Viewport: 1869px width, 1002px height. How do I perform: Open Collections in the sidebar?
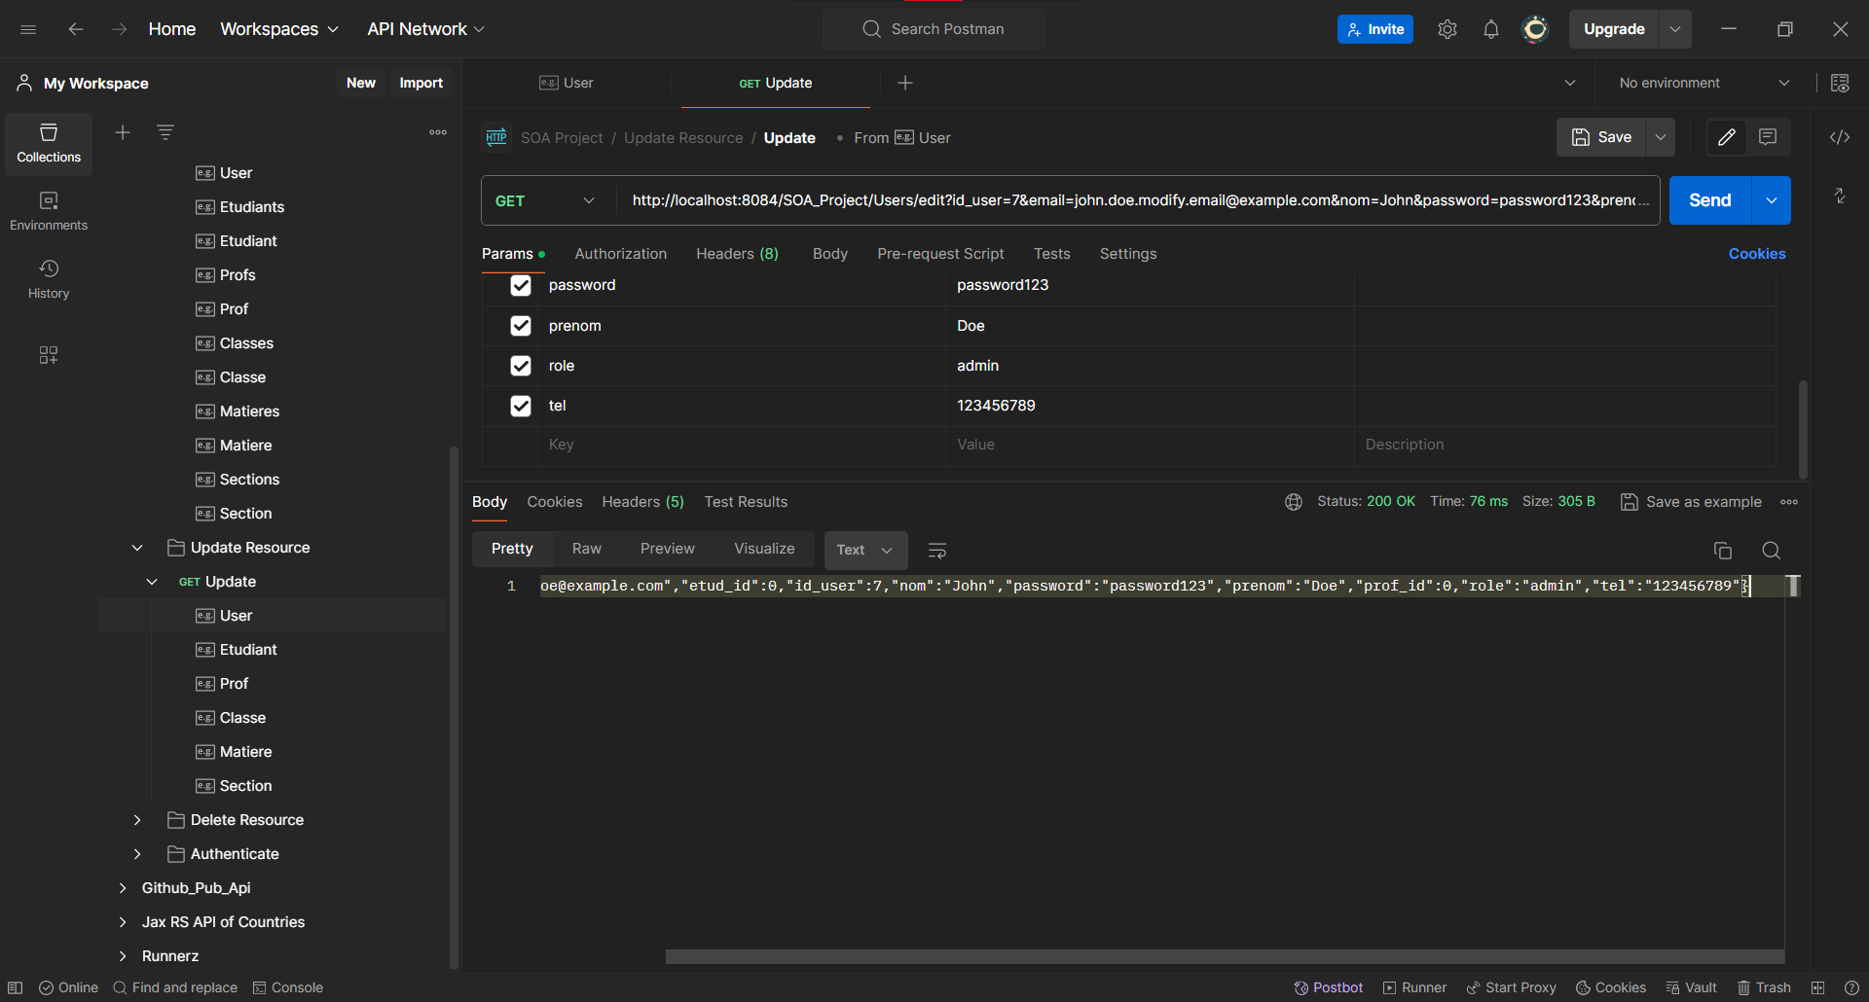(x=49, y=143)
